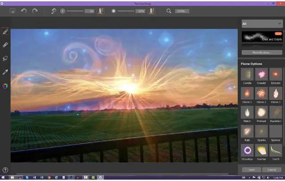
Task: Choose the Flame 2 brush
Action: point(261,93)
